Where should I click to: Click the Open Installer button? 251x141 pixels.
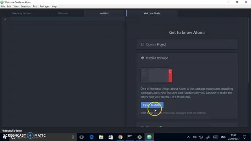point(152,105)
